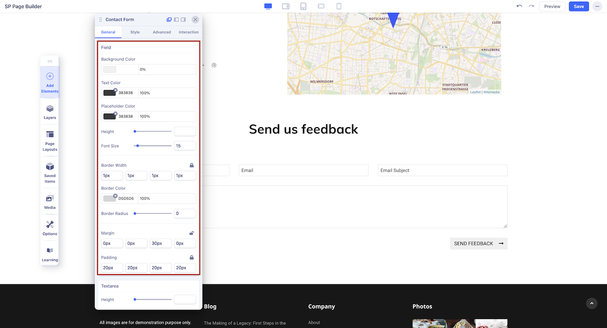Click the Font Size input field

tap(185, 146)
